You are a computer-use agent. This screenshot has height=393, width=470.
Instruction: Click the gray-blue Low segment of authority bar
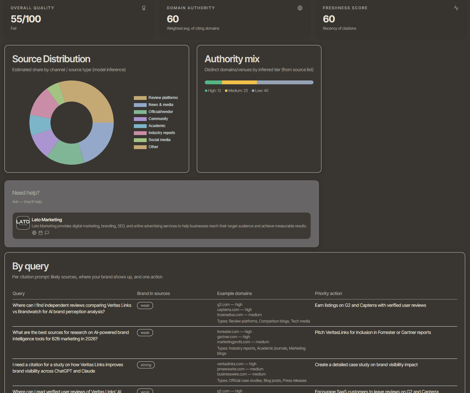[285, 82]
